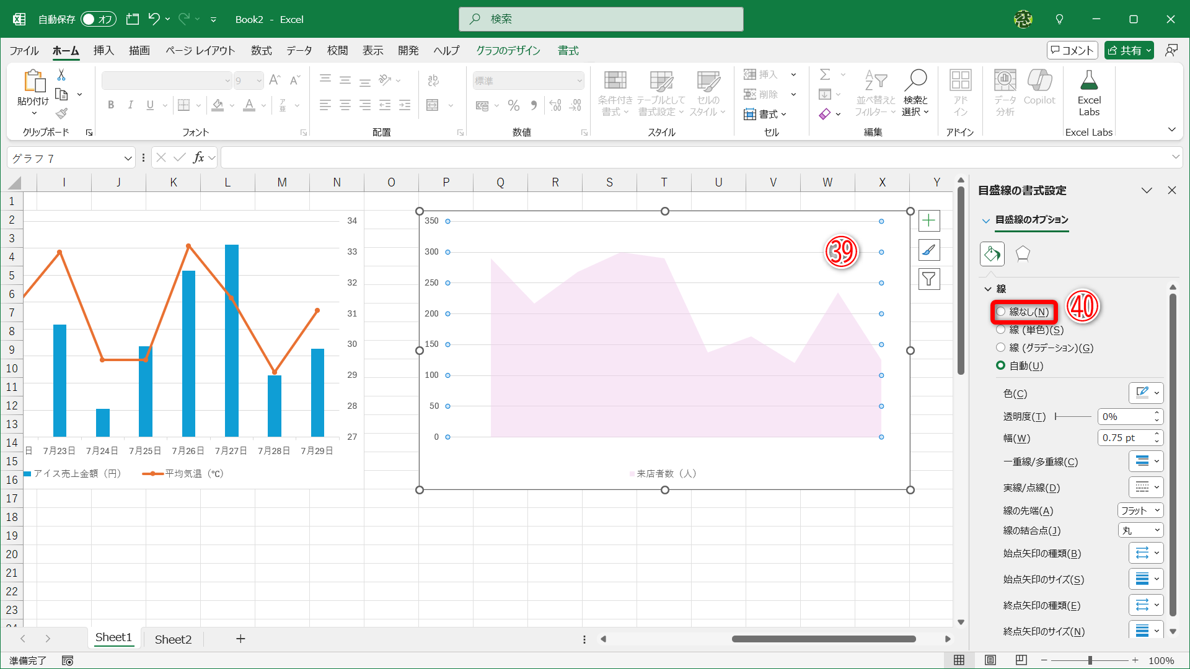Image resolution: width=1190 pixels, height=669 pixels.
Task: Switch to Page Layout view in status bar
Action: (990, 660)
